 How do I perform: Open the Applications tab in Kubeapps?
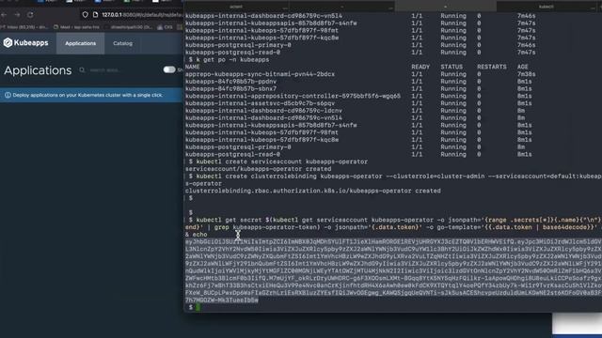coord(80,43)
